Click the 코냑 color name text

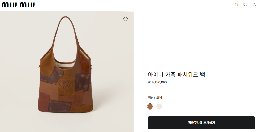[159, 98]
